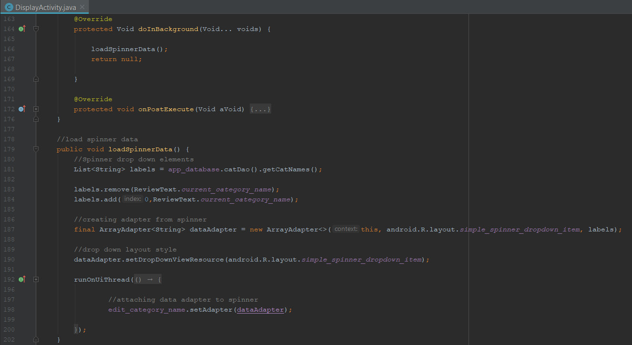Click the 'Void aVoid' parameter on line 172
Image resolution: width=632 pixels, height=345 pixels.
pos(220,109)
